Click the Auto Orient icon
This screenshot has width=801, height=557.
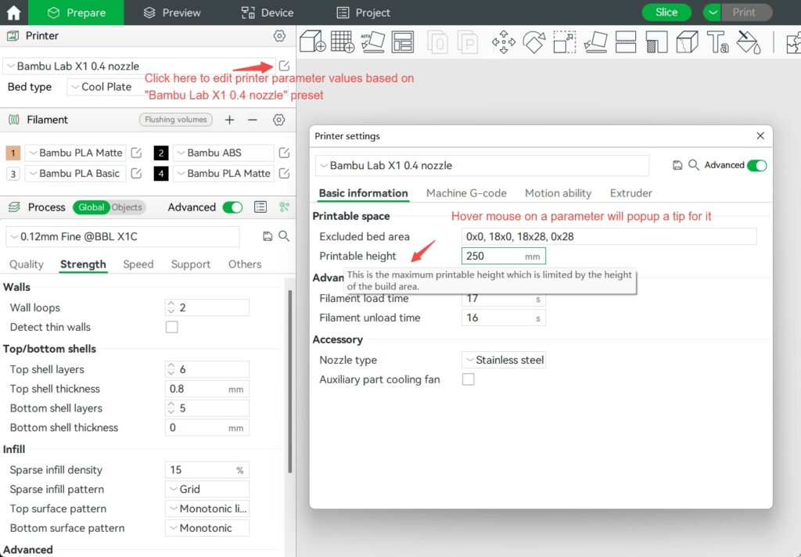372,45
